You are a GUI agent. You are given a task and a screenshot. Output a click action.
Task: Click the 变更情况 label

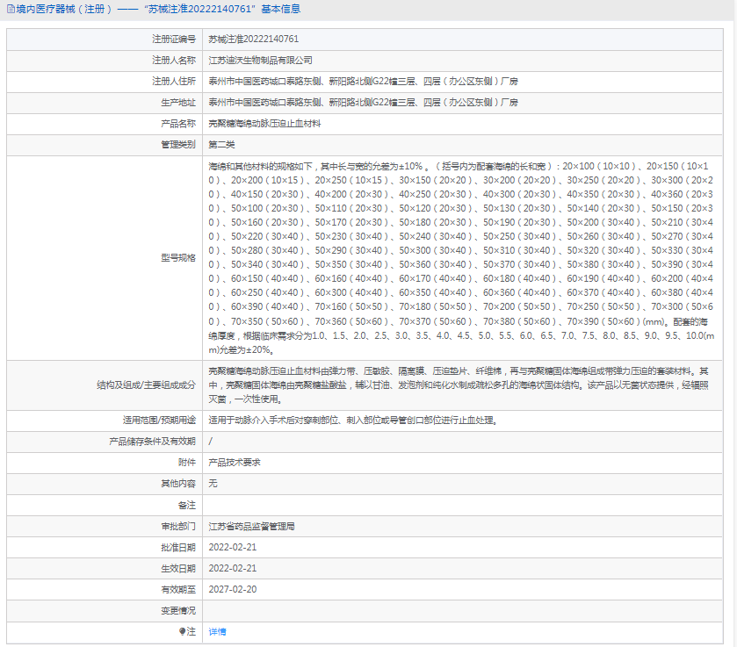[178, 611]
